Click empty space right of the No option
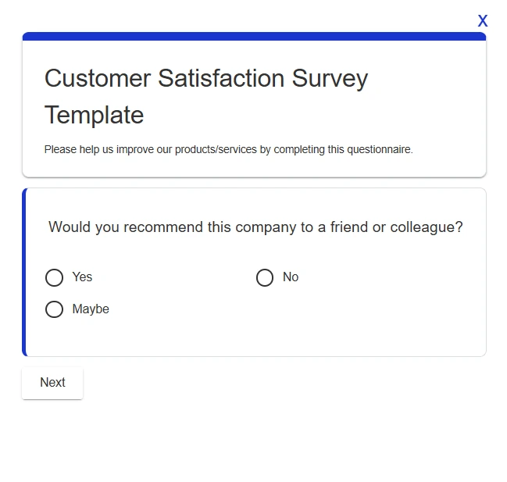 click(391, 277)
